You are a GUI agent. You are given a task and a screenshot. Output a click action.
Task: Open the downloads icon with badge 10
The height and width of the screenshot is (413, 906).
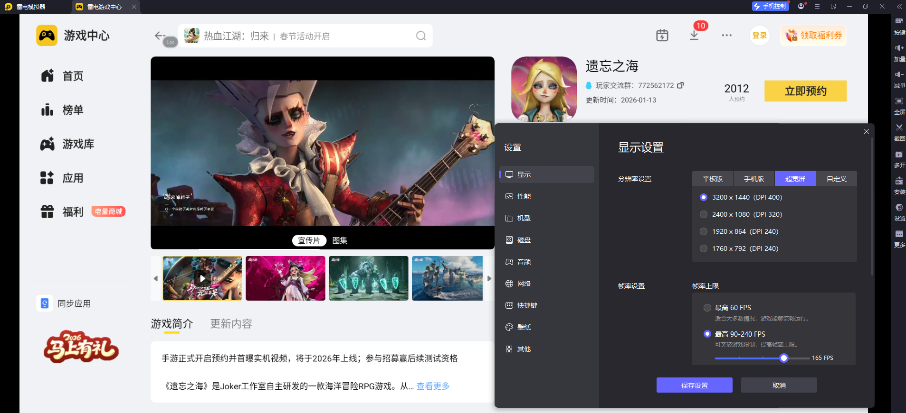pyautogui.click(x=694, y=36)
